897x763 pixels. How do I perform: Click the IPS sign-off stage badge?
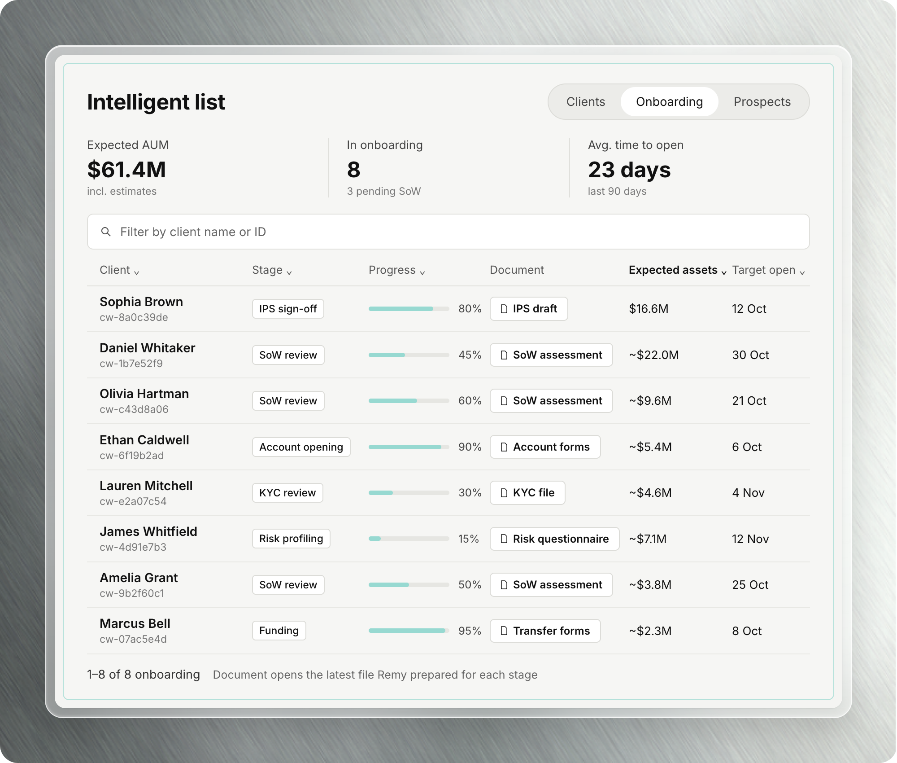[288, 309]
